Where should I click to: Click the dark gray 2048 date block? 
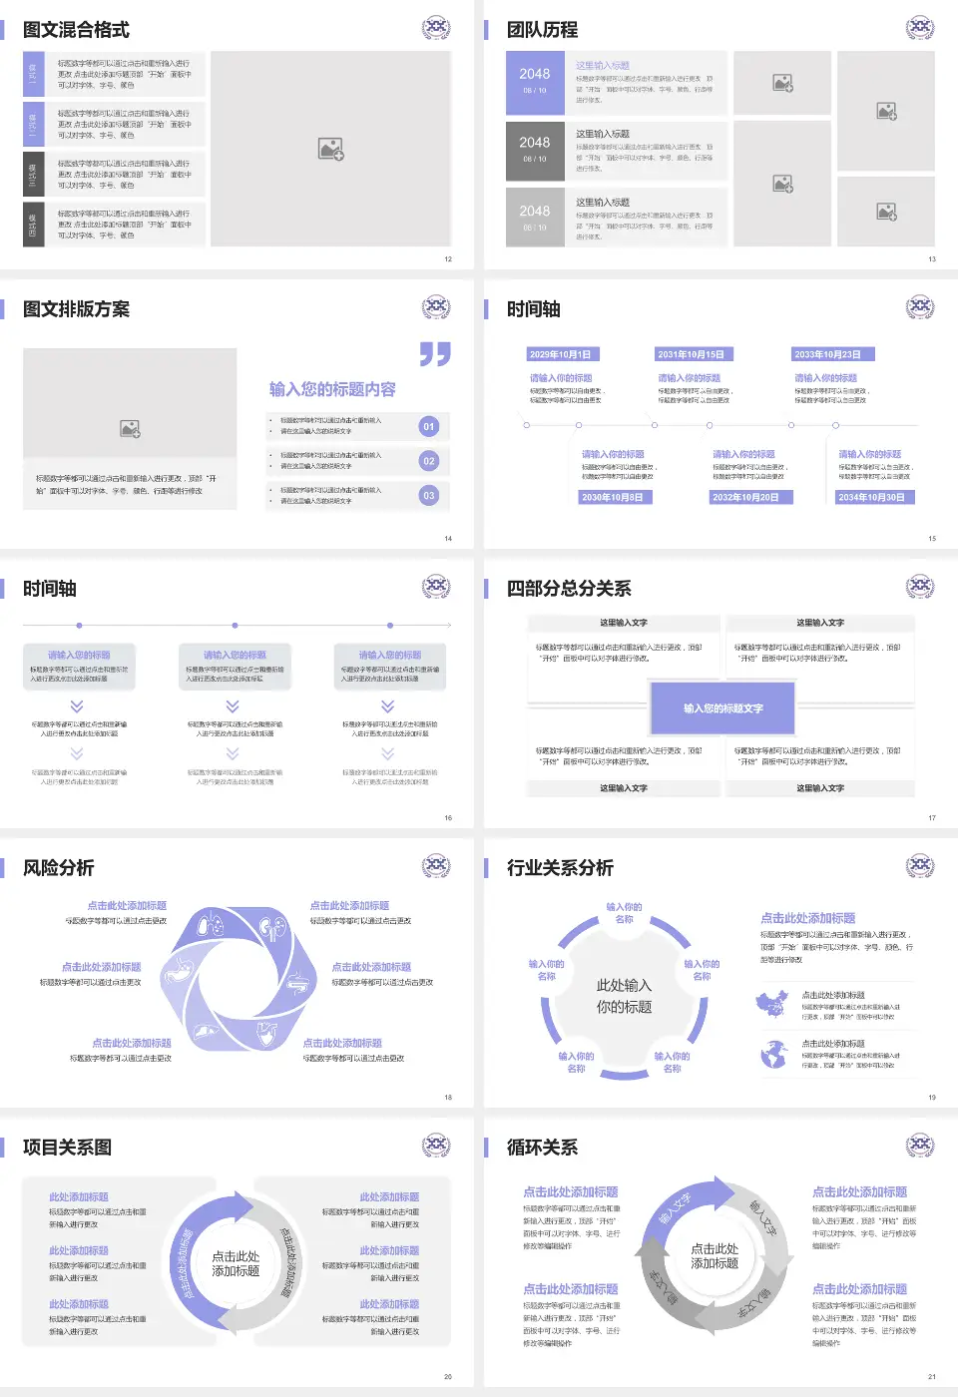tap(535, 149)
